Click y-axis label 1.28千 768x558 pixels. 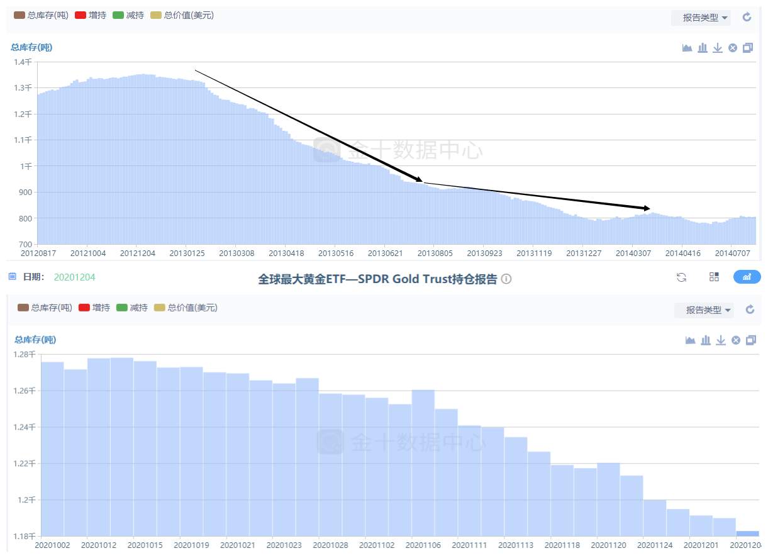[x=25, y=354]
